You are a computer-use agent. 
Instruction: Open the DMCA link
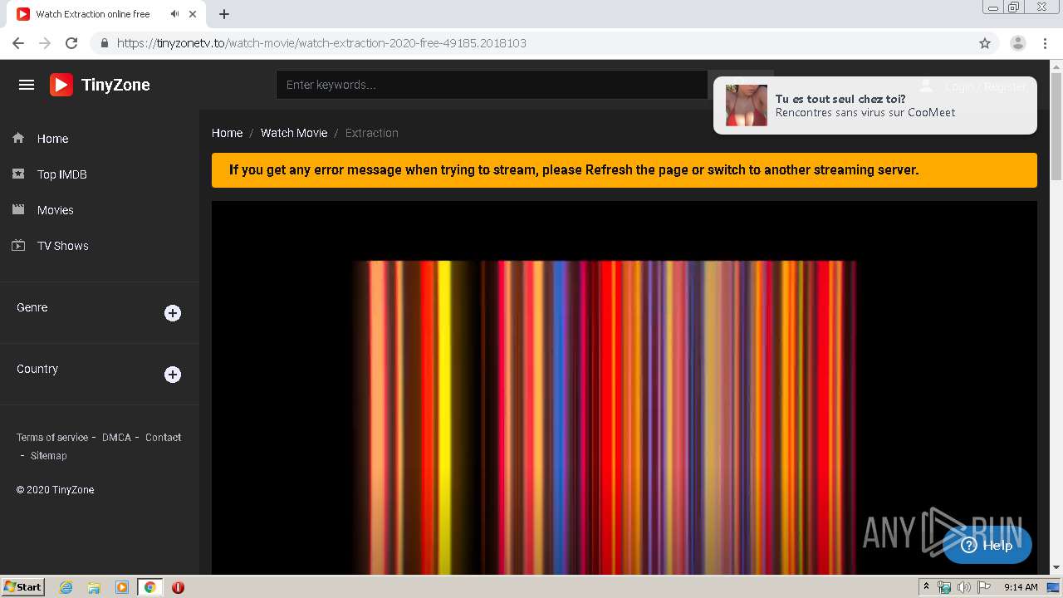(x=116, y=437)
